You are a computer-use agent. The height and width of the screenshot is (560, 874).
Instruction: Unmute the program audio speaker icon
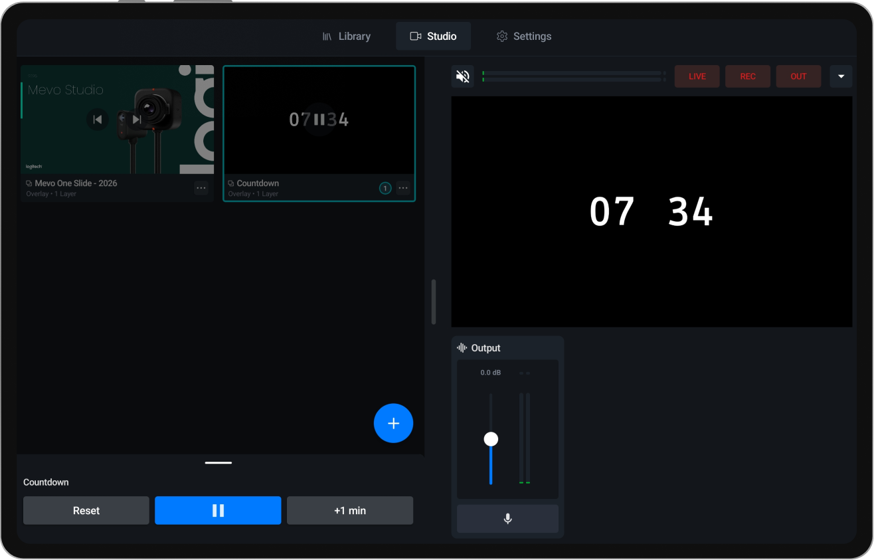pyautogui.click(x=463, y=76)
